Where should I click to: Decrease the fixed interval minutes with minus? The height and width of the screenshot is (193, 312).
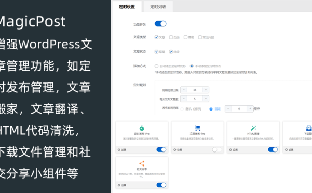coord(228,109)
